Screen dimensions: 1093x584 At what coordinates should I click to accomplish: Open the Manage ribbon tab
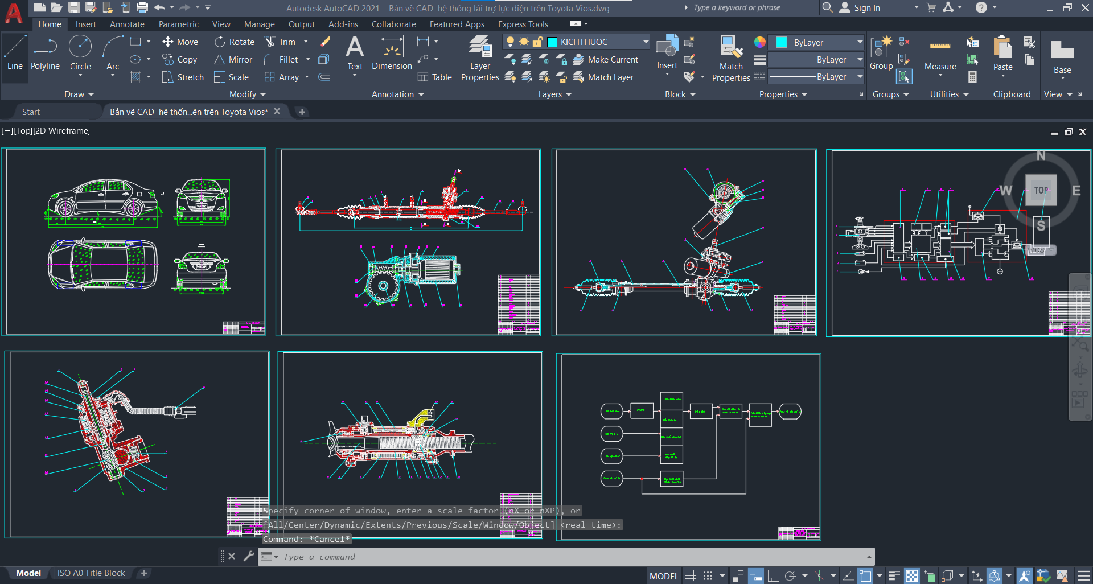click(x=260, y=24)
